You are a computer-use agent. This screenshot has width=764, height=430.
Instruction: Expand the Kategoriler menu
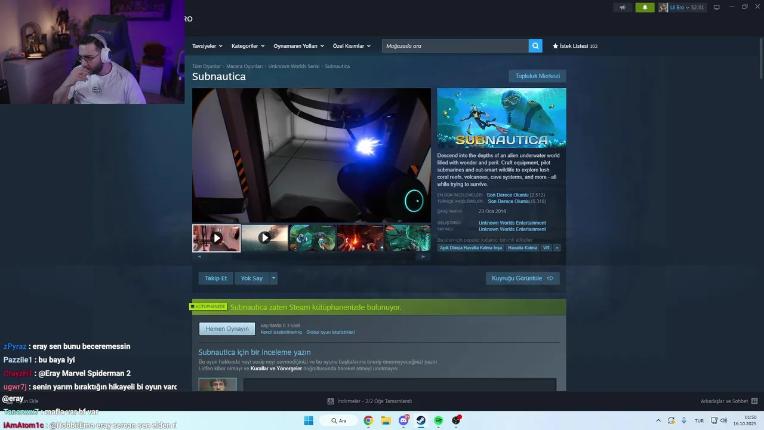(248, 46)
